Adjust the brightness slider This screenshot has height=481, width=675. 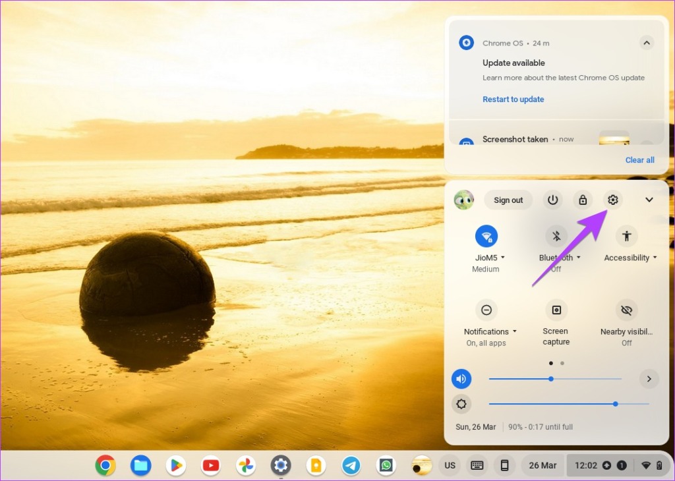tap(615, 404)
